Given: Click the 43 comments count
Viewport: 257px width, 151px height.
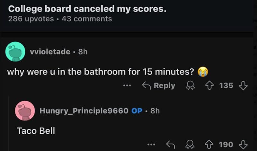Looking at the screenshot, I should tap(87, 19).
